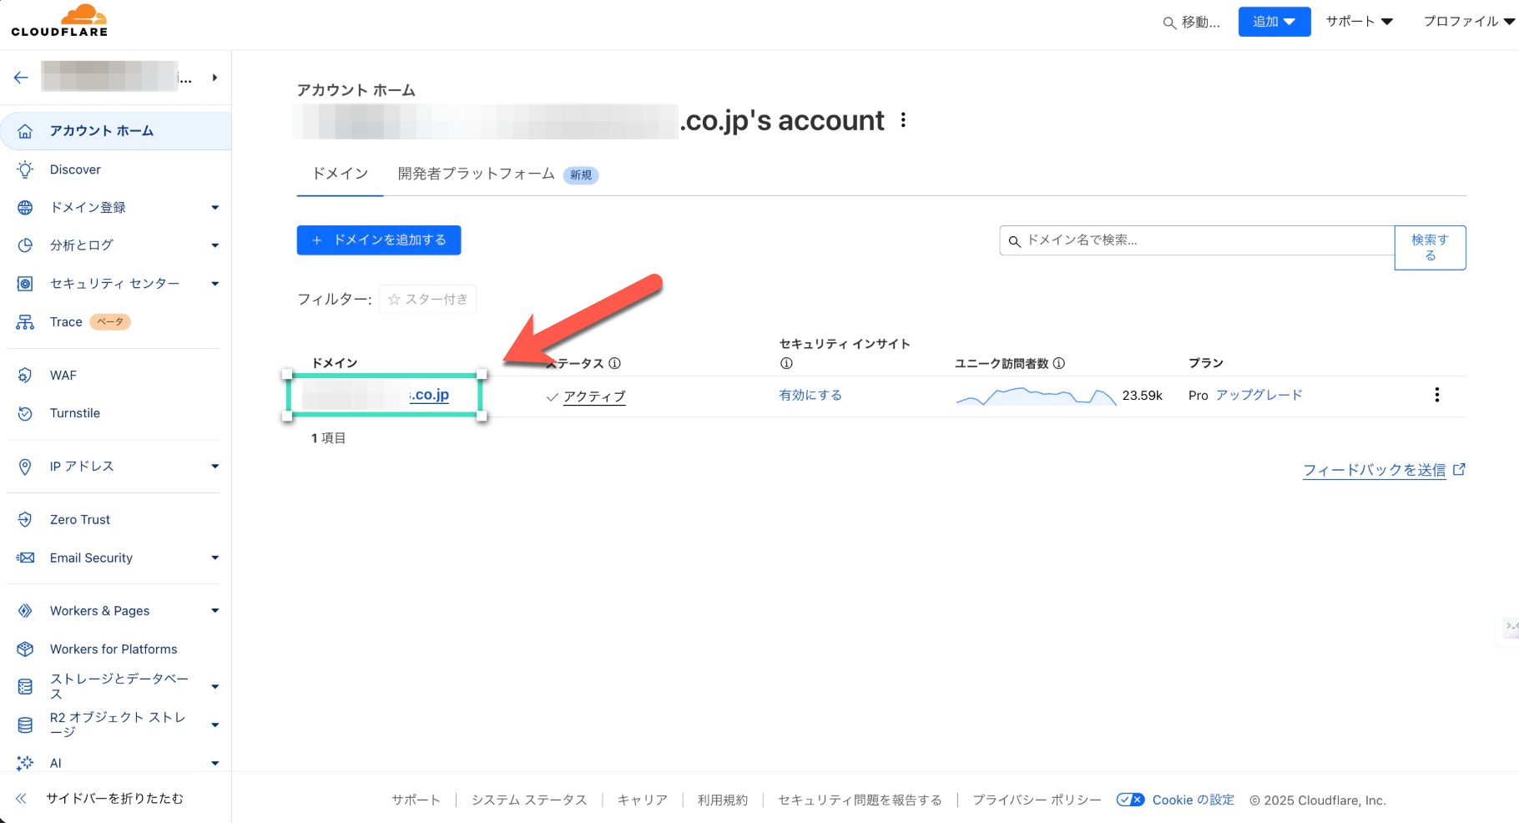Expand the IP アドレス sidebar section
The image size is (1519, 823).
click(x=214, y=467)
